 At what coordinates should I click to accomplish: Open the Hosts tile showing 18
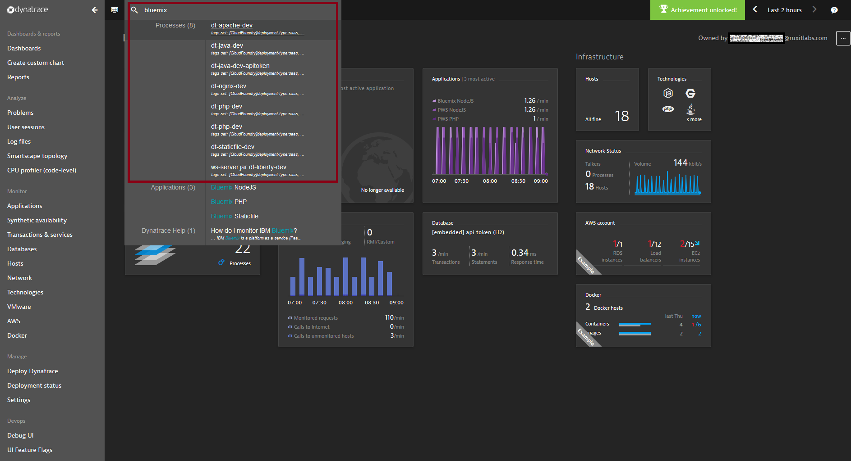coord(607,99)
